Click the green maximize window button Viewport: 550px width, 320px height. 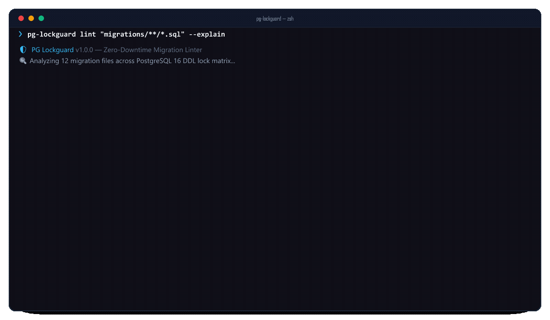click(41, 18)
